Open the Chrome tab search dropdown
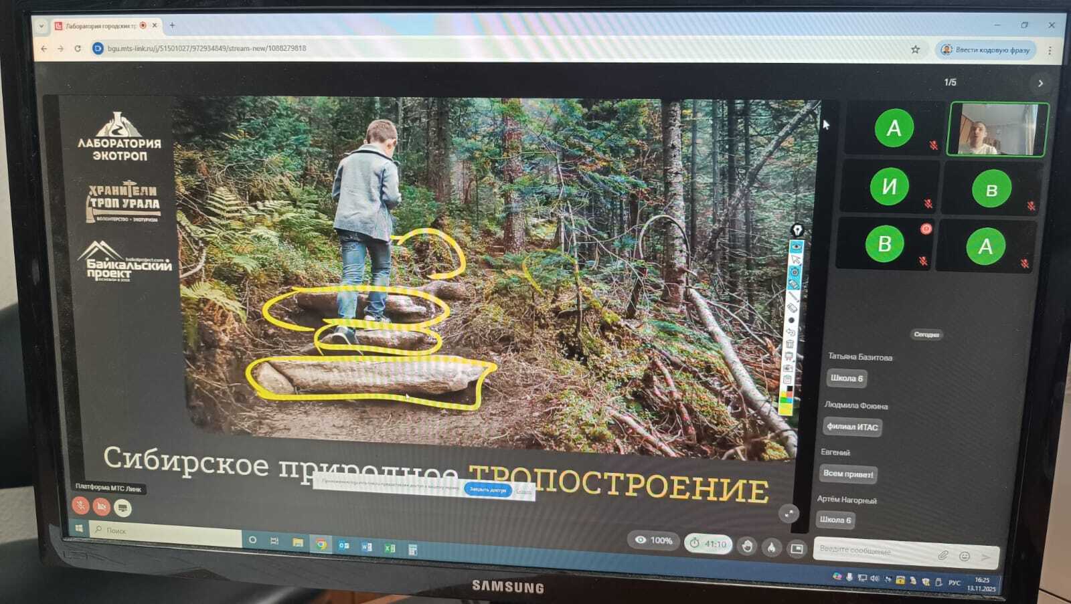Image resolution: width=1071 pixels, height=604 pixels. pyautogui.click(x=42, y=26)
